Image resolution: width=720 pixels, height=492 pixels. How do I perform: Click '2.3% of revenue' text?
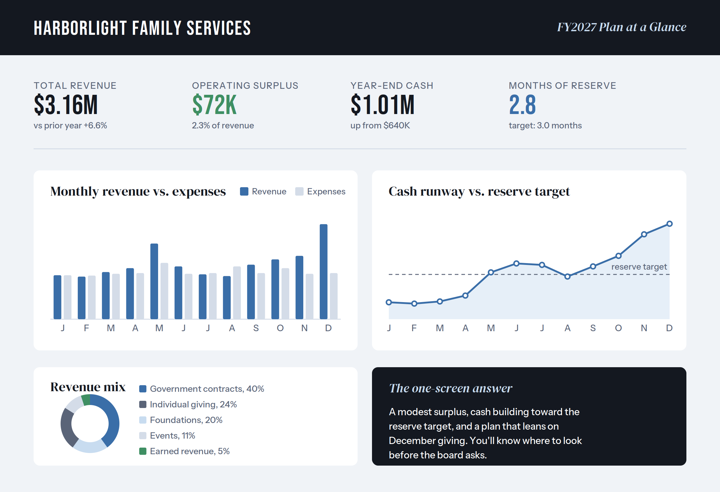coord(223,125)
